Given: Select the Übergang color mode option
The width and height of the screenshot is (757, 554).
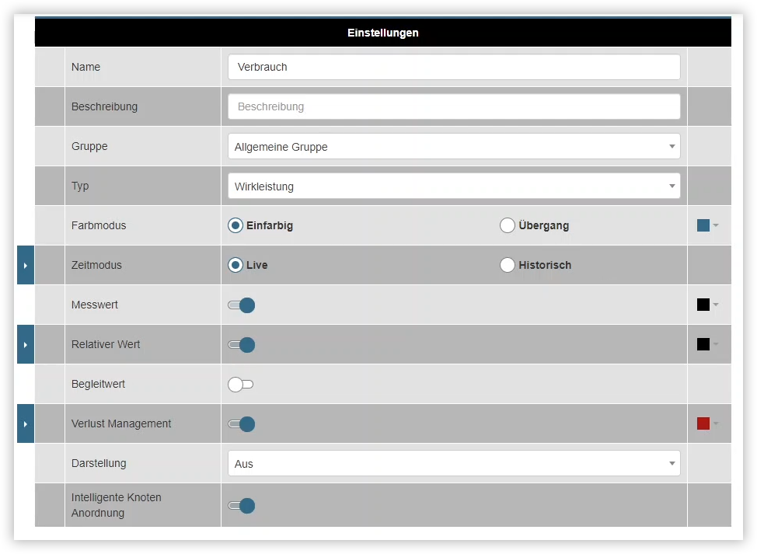Looking at the screenshot, I should click(x=508, y=225).
